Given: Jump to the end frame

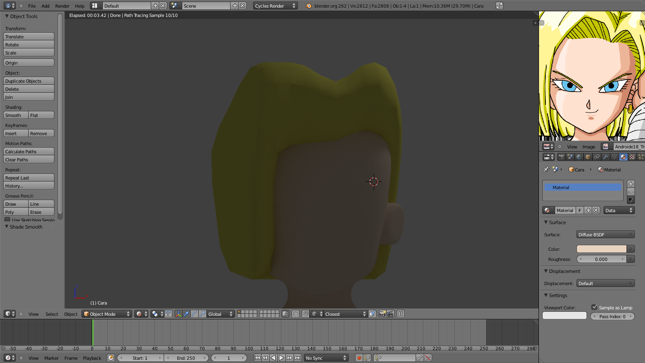Looking at the screenshot, I should [x=298, y=358].
